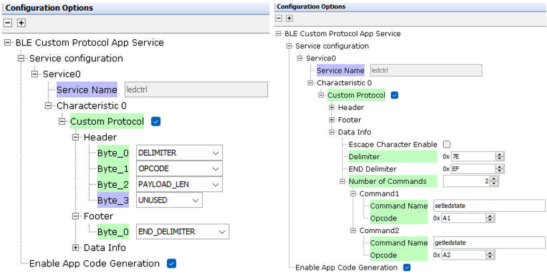Collapse all button in right Configuration Options toolbar
The image size is (547, 277).
click(x=279, y=18)
